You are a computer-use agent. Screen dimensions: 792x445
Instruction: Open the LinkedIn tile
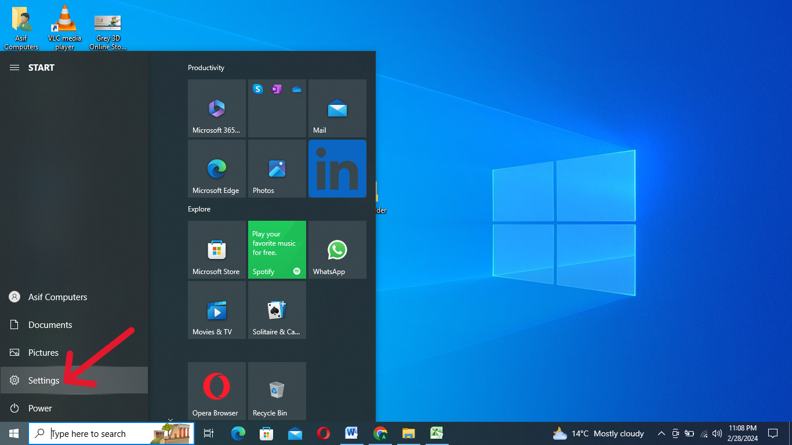pos(337,169)
